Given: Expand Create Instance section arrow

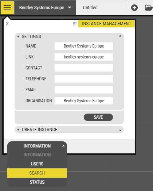Looking at the screenshot, I should [x=120, y=130].
